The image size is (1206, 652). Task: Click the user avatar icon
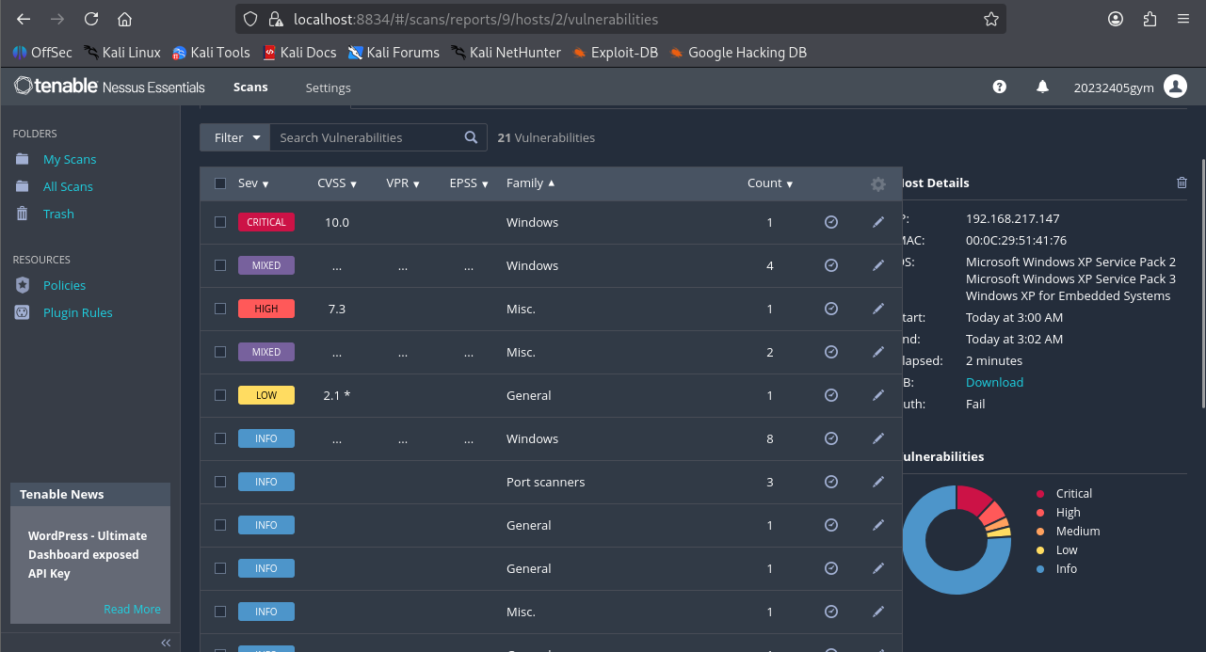pyautogui.click(x=1175, y=87)
